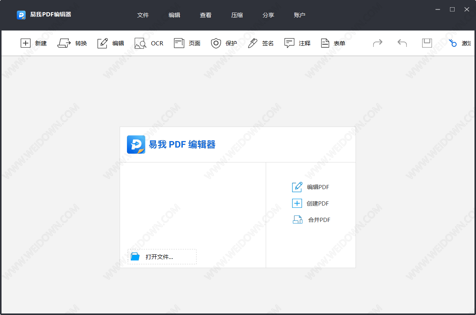Screen dimensions: 476x315
Task: Select the 表单 (Form) document icon
Action: click(325, 43)
